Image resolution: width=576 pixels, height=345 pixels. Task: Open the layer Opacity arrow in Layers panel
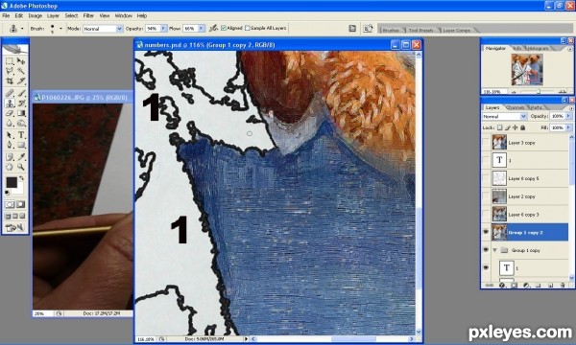[568, 116]
